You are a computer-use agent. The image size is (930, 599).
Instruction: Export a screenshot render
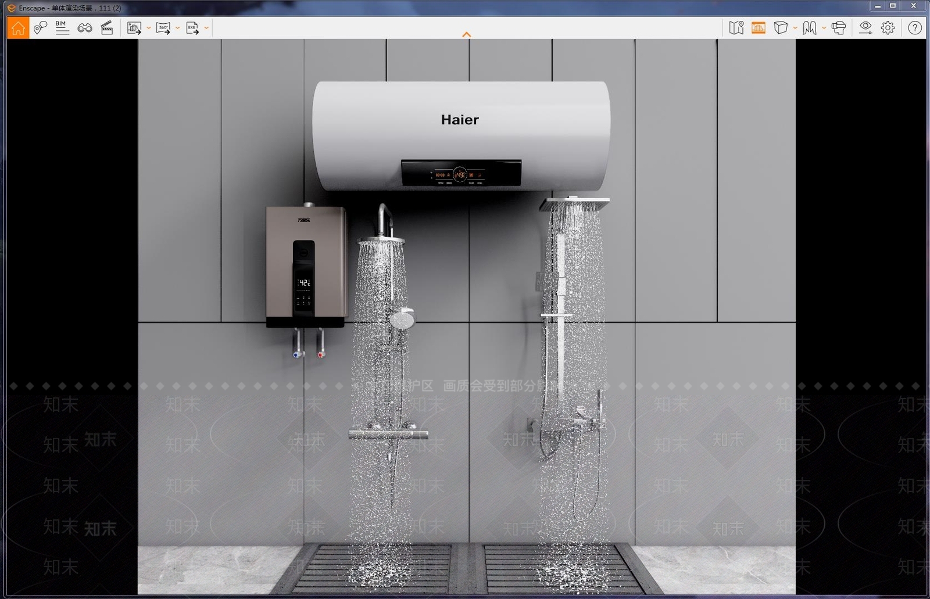click(x=134, y=28)
